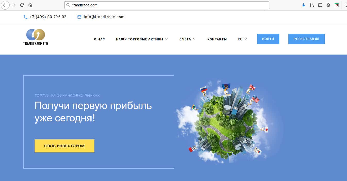Click the Trandtrade LTD logo
Image resolution: width=347 pixels, height=181 pixels.
point(36,37)
